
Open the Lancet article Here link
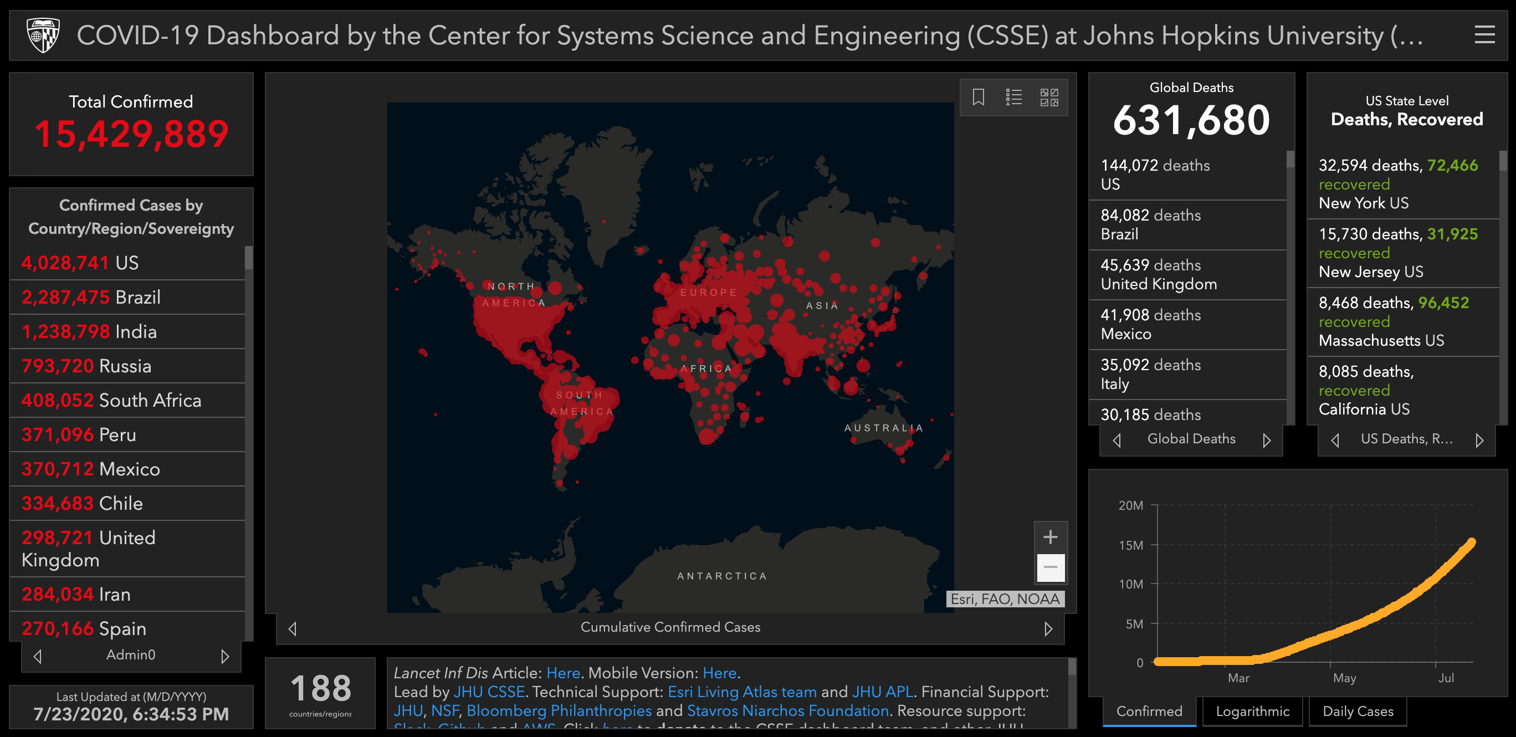[563, 673]
